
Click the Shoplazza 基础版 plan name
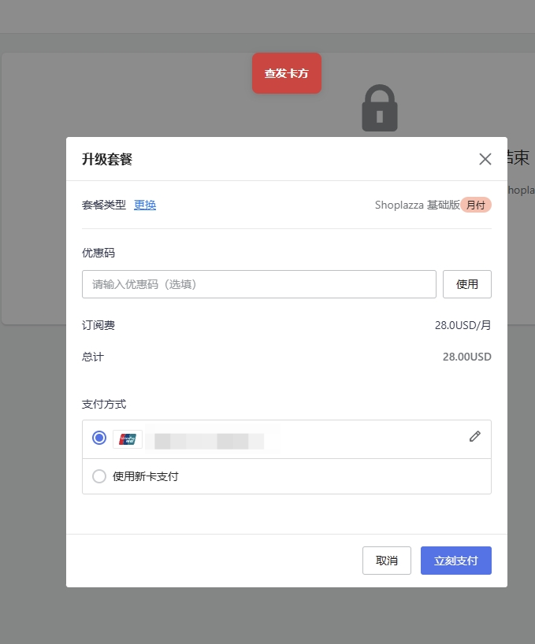click(417, 205)
